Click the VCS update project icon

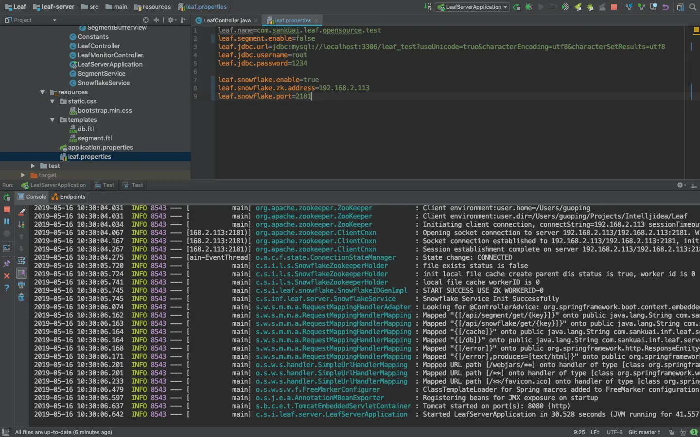pos(629,7)
